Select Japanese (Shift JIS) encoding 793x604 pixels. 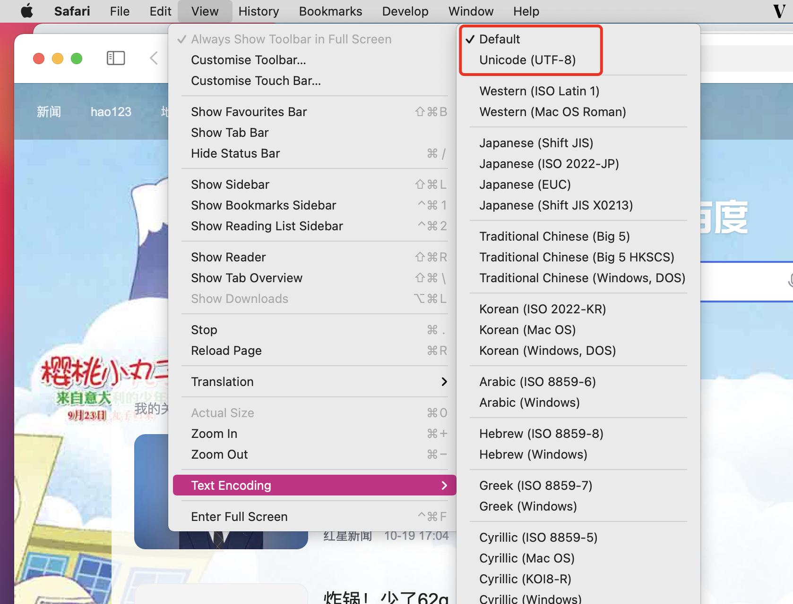coord(536,143)
